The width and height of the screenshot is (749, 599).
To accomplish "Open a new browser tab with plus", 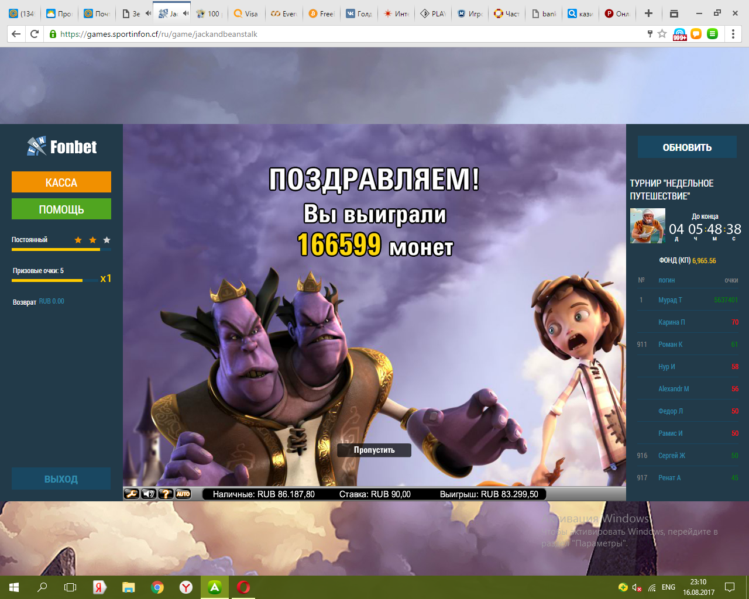I will pyautogui.click(x=648, y=13).
